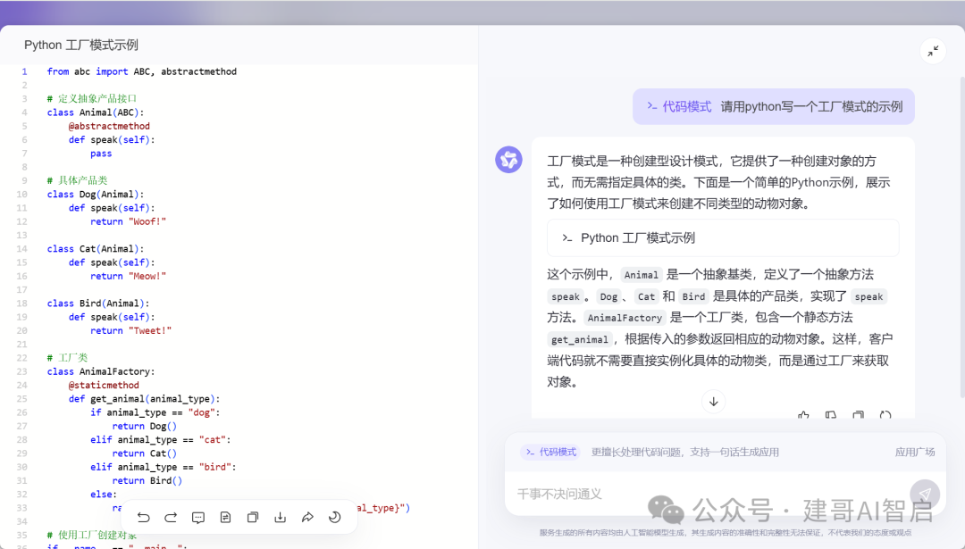The width and height of the screenshot is (965, 549).
Task: Click the Tongyi assistant avatar
Action: (508, 158)
